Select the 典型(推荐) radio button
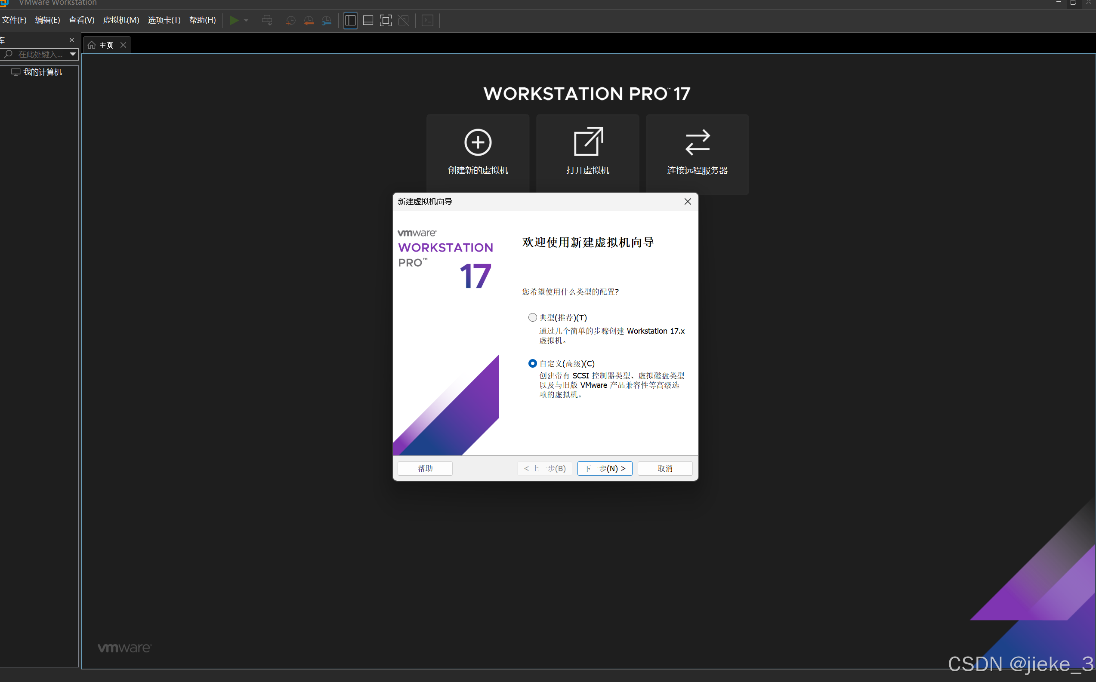The width and height of the screenshot is (1096, 682). [533, 317]
